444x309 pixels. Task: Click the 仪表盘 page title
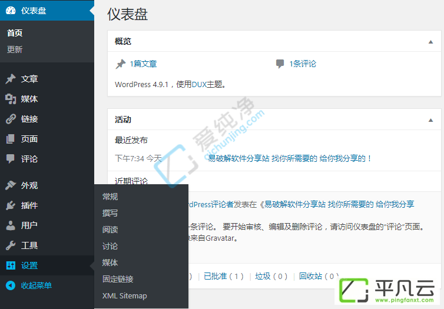click(127, 14)
